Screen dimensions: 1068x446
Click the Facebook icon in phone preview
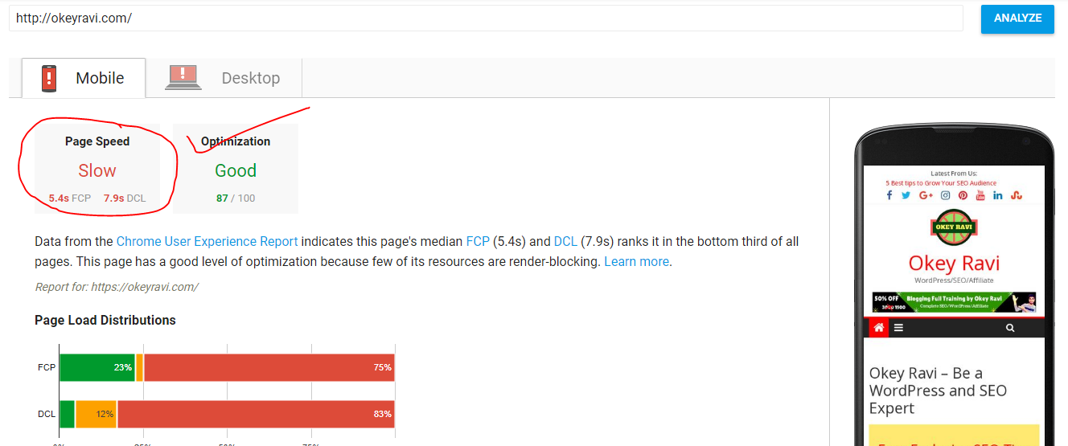[889, 195]
